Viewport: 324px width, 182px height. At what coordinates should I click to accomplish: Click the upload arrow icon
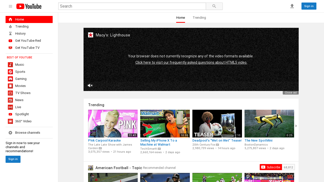tap(292, 6)
